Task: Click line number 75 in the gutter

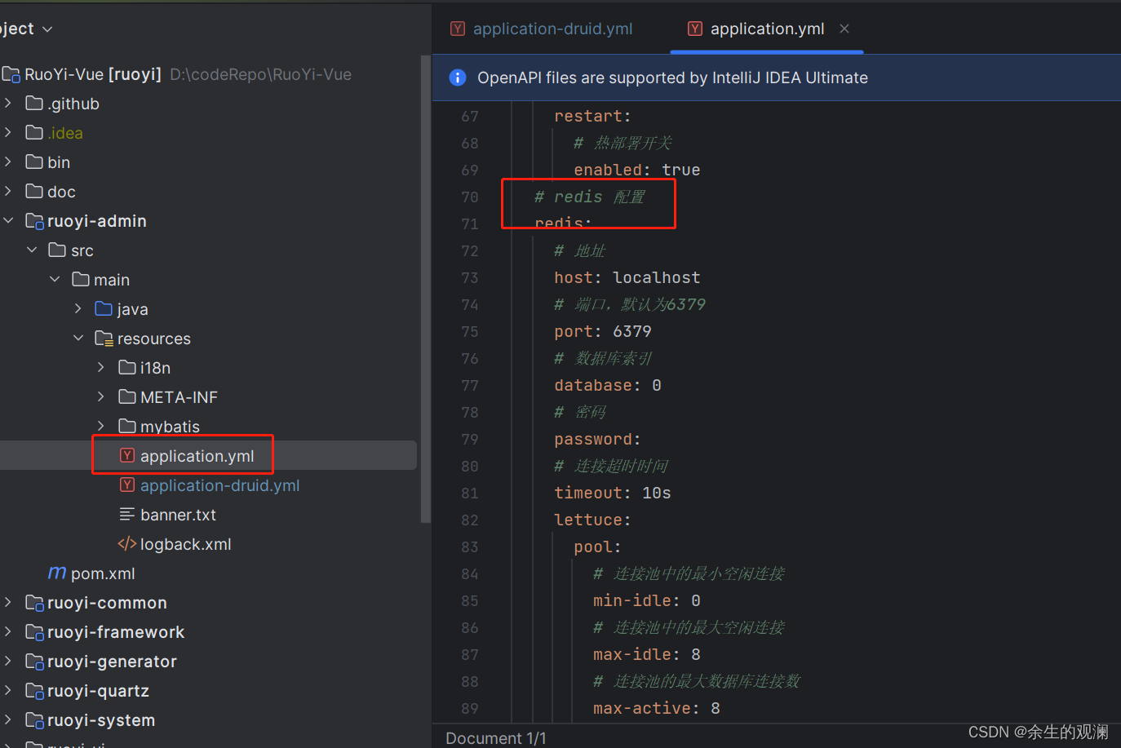Action: tap(469, 332)
